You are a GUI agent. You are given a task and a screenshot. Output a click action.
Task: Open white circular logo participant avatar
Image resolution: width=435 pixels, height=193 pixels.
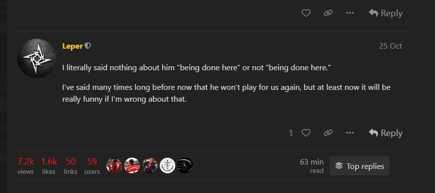[x=167, y=165]
